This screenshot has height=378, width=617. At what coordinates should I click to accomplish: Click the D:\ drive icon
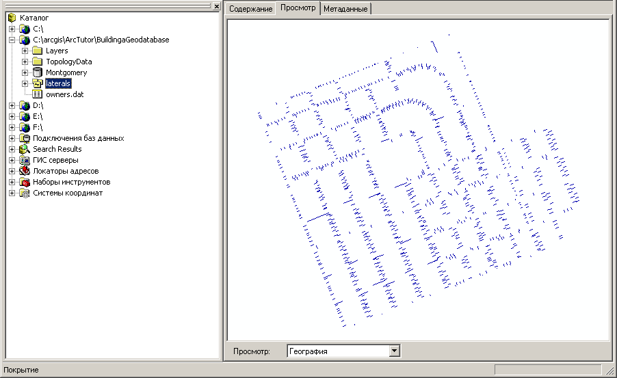(x=25, y=105)
